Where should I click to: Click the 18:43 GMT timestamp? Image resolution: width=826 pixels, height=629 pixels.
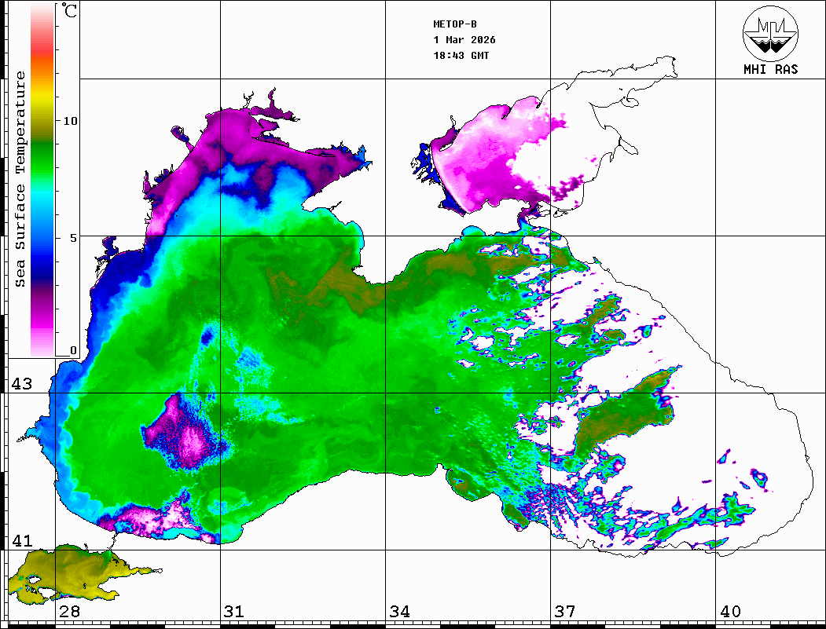click(x=461, y=56)
